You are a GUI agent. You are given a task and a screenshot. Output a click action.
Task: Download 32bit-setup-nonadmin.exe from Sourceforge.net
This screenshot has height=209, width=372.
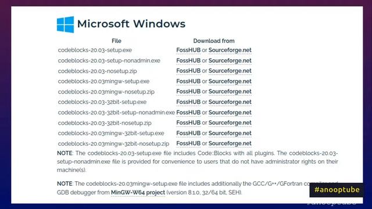[x=230, y=113]
